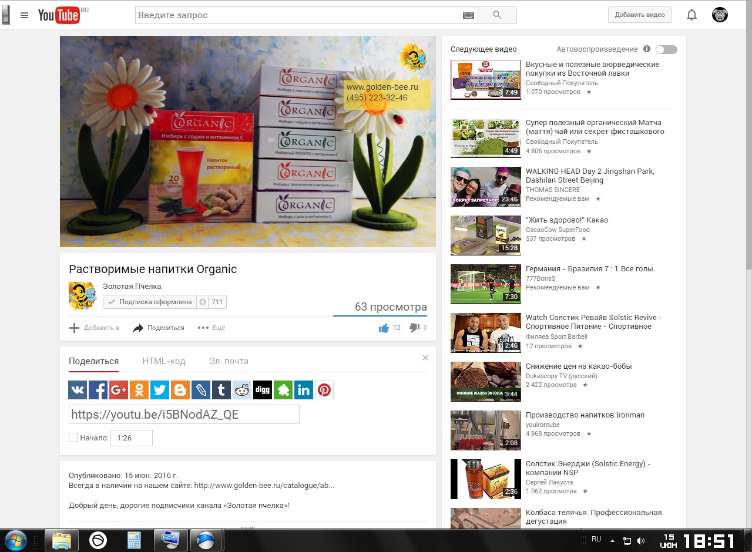Edit the 1:26 start time field
752x552 pixels.
pyautogui.click(x=132, y=437)
